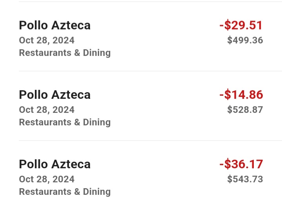Image resolution: width=282 pixels, height=205 pixels.
Task: Click the -$29.51 amount
Action: point(241,25)
